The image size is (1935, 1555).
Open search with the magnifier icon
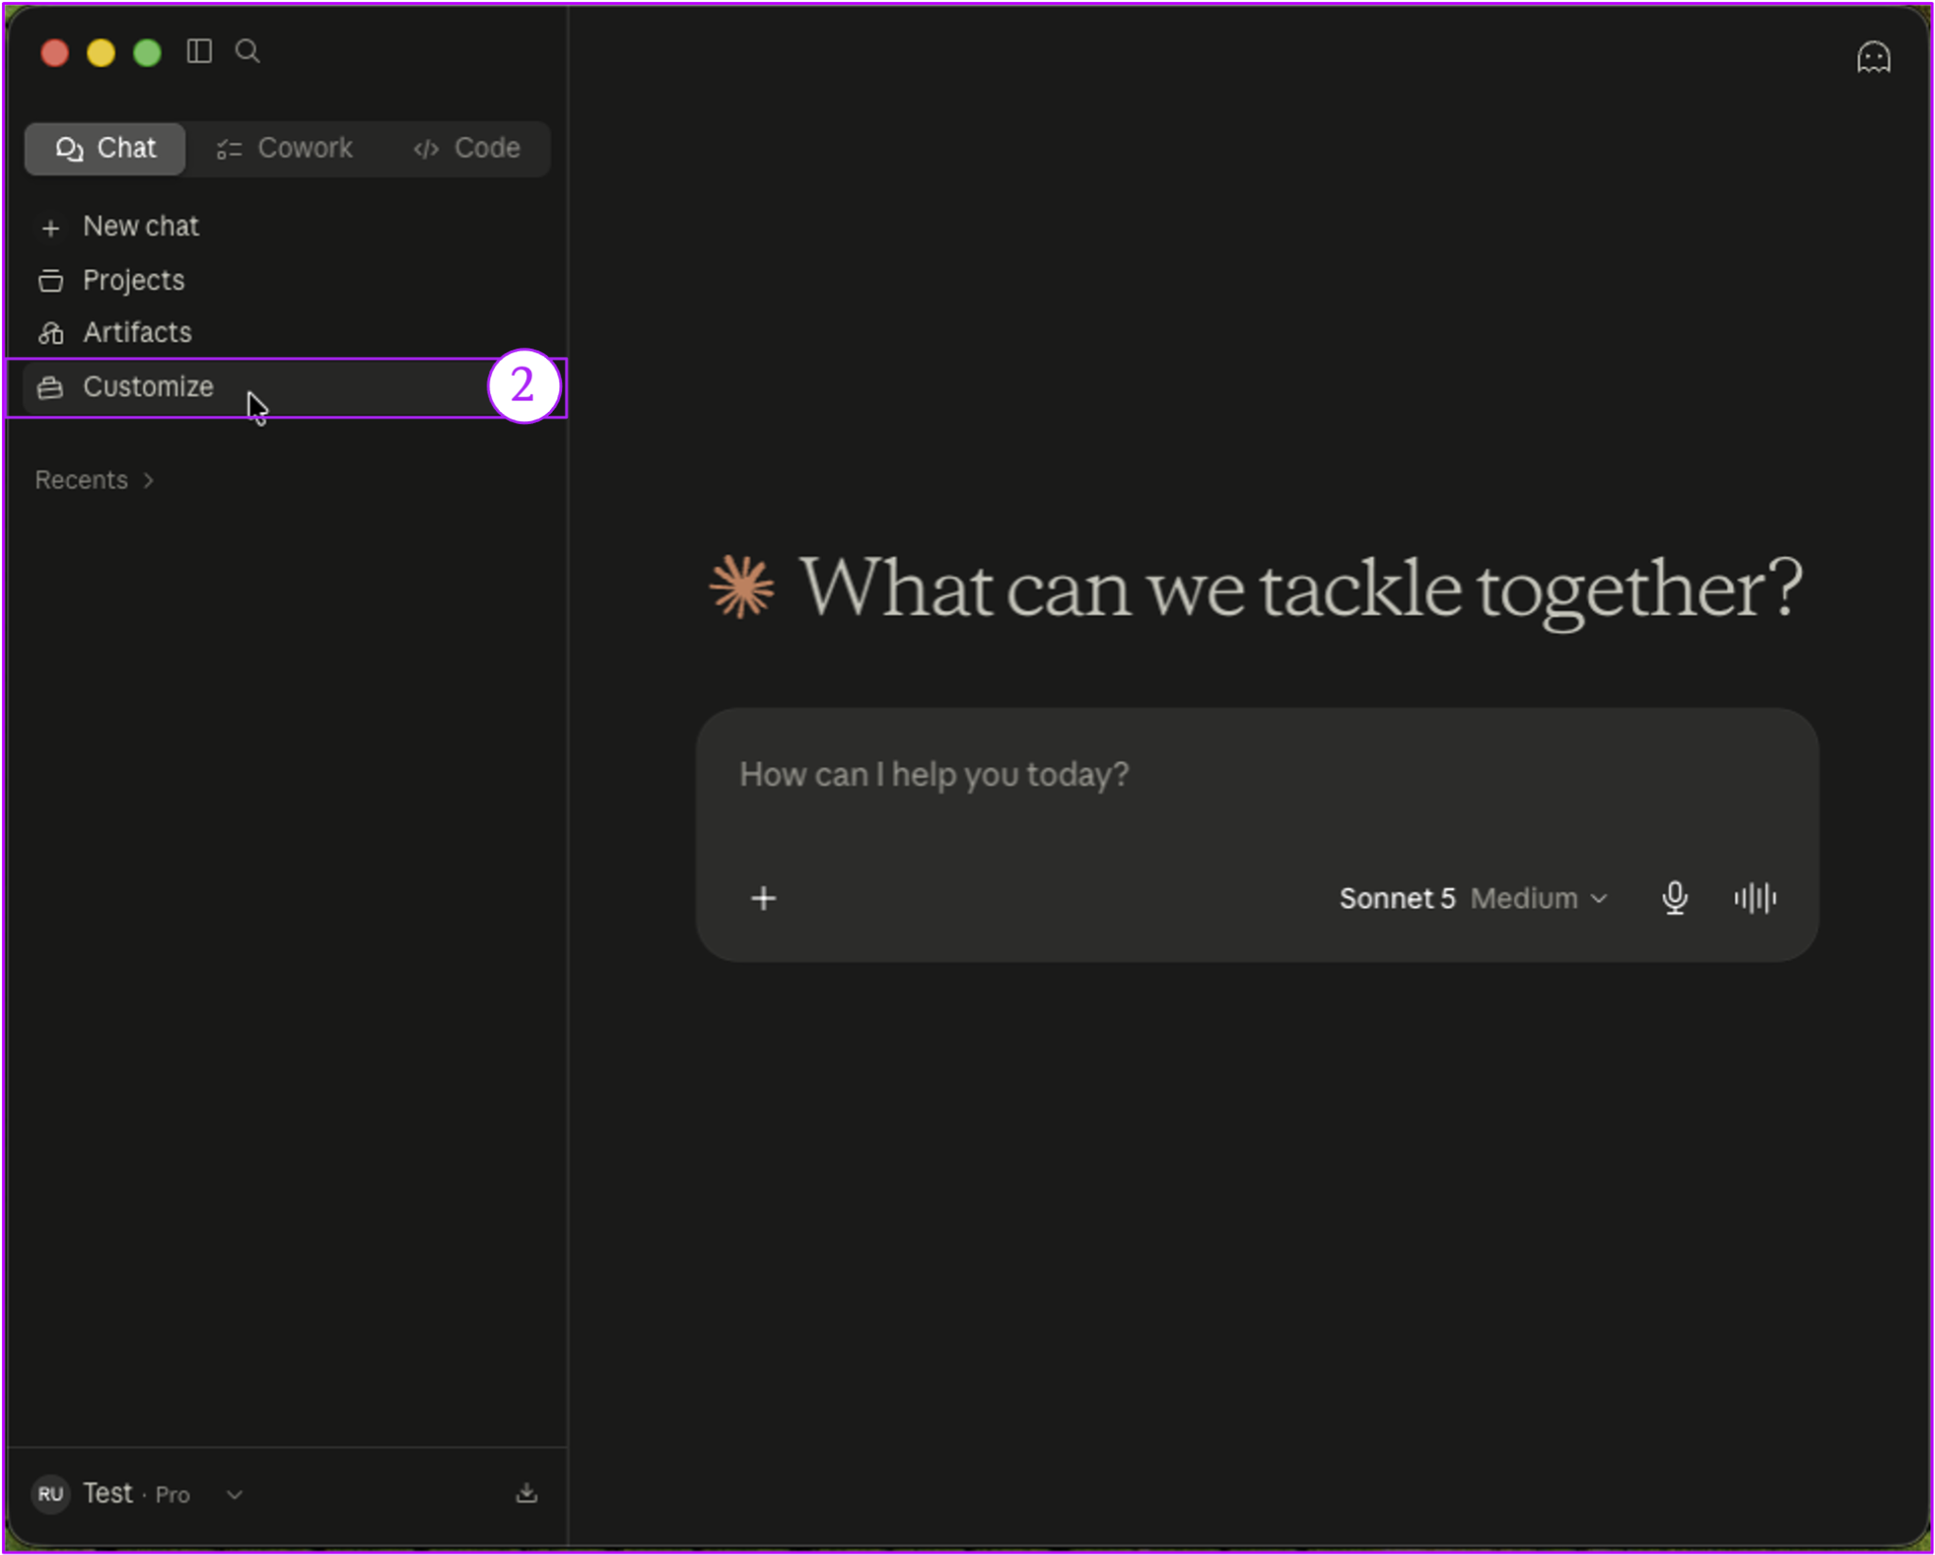[x=248, y=51]
